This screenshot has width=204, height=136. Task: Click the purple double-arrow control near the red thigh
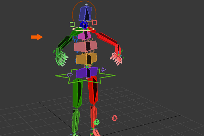tap(103, 69)
